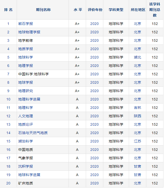
Task: Open the 地理研究 journal link
Action: tap(26, 91)
